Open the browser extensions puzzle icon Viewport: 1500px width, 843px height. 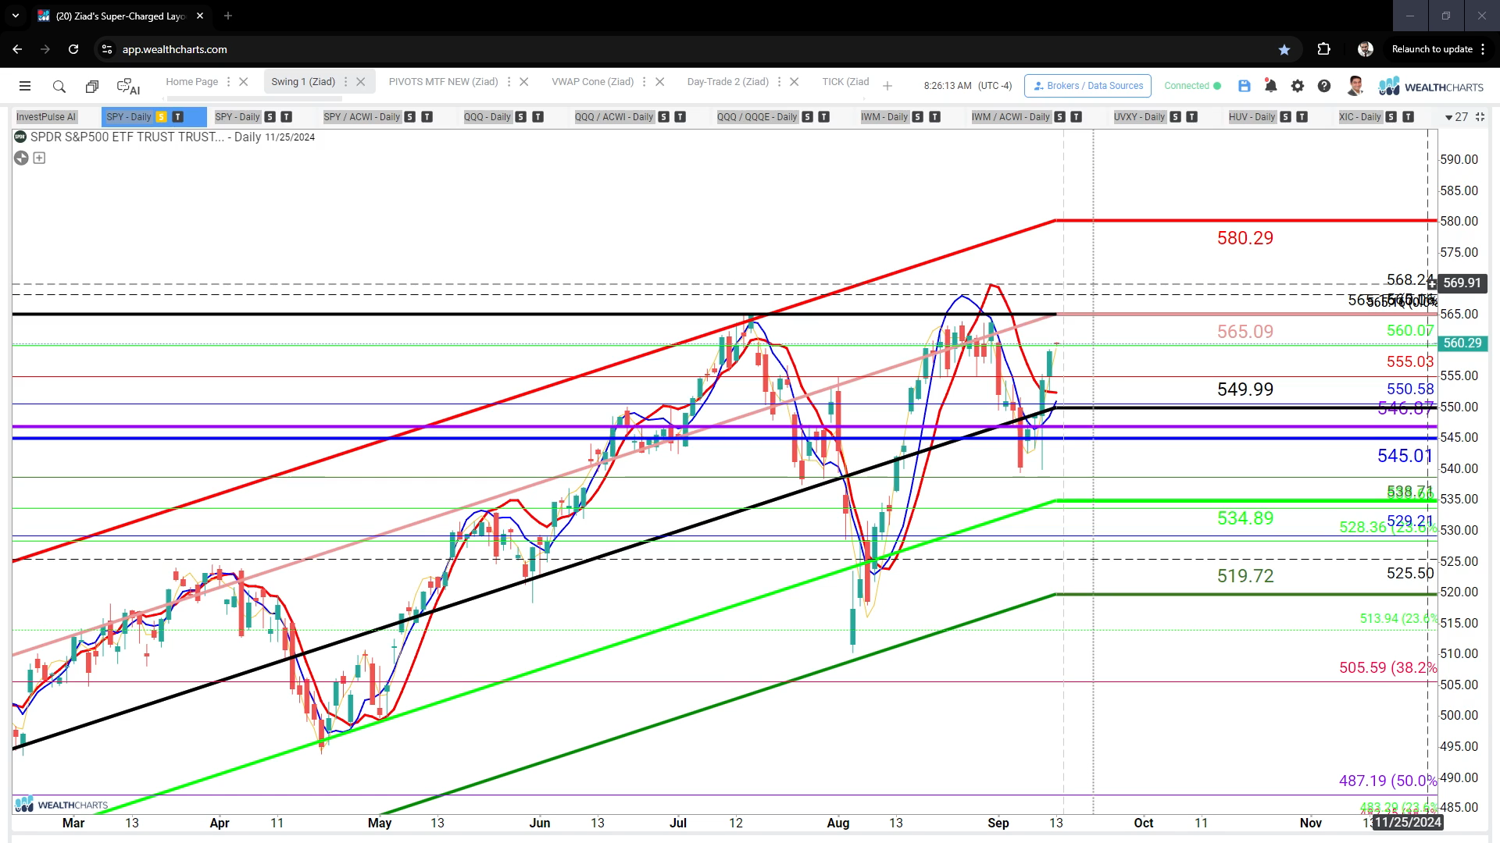[1323, 49]
